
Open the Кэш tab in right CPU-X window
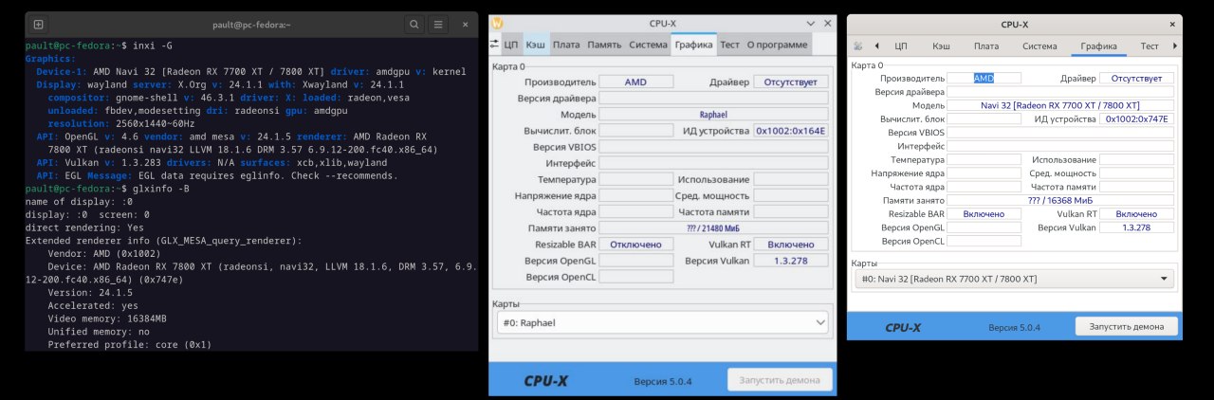[941, 45]
